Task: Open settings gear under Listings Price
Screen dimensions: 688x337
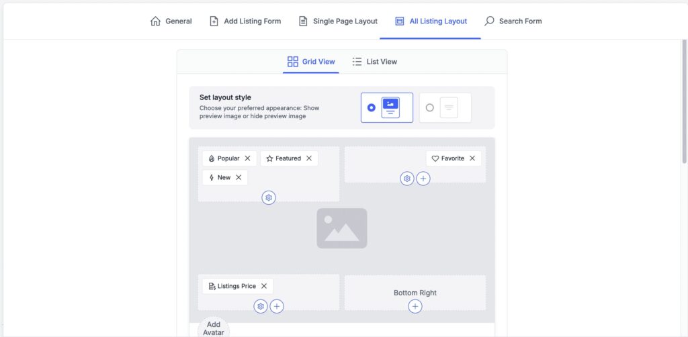Action: (261, 306)
